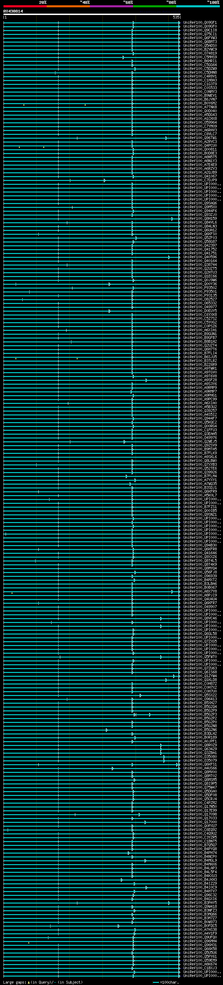Image resolution: width=223 pixels, height=985 pixels.
Task: Select hit label UniRef100_C1G3T9
Action: tap(200, 84)
